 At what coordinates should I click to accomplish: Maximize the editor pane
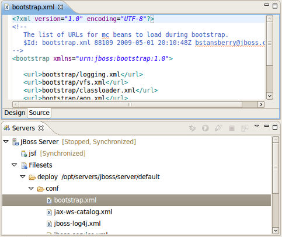(x=275, y=6)
